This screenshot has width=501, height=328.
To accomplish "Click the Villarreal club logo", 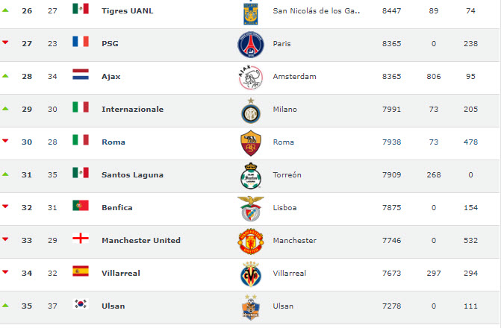I will point(250,274).
